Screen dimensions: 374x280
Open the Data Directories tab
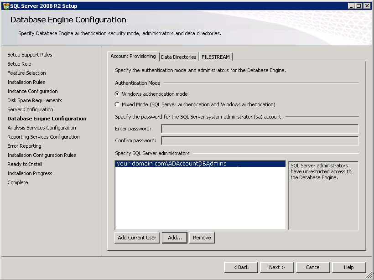[x=179, y=57]
